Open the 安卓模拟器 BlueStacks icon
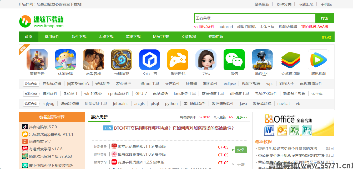The height and width of the screenshot is (169, 353). tap(290, 60)
